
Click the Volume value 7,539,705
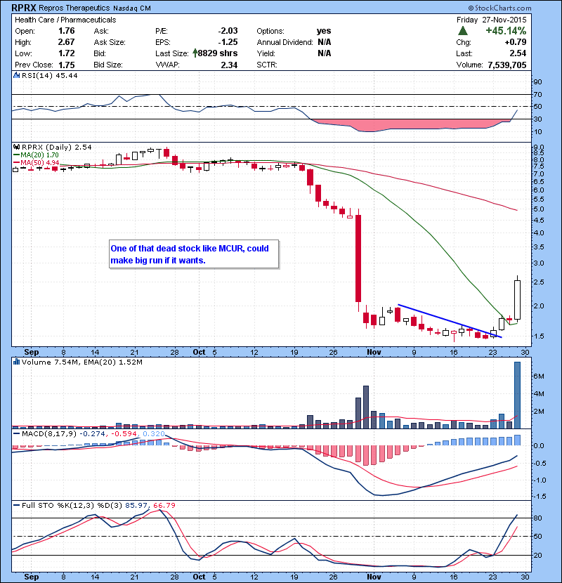click(507, 65)
